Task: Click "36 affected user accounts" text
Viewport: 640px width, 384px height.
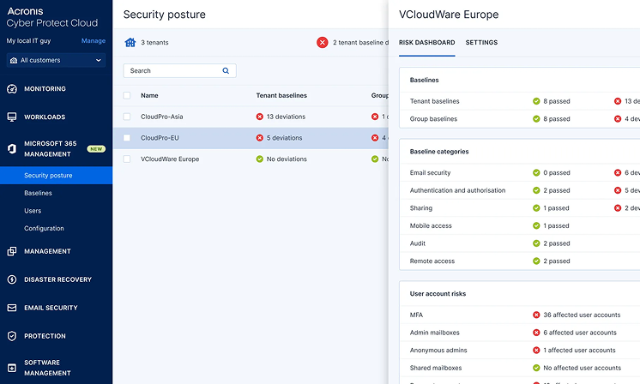Action: 582,315
